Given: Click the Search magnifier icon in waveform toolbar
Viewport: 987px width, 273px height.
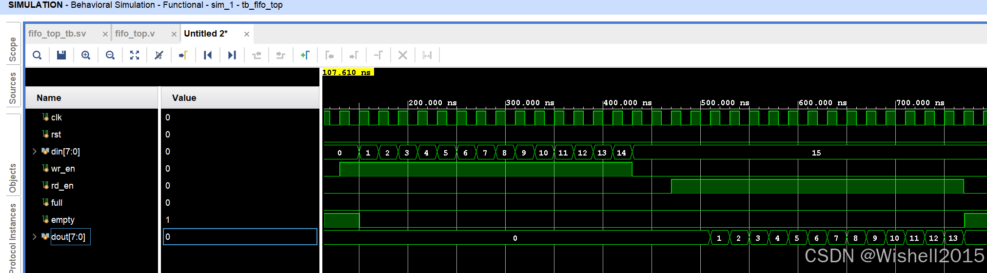Looking at the screenshot, I should pyautogui.click(x=37, y=55).
